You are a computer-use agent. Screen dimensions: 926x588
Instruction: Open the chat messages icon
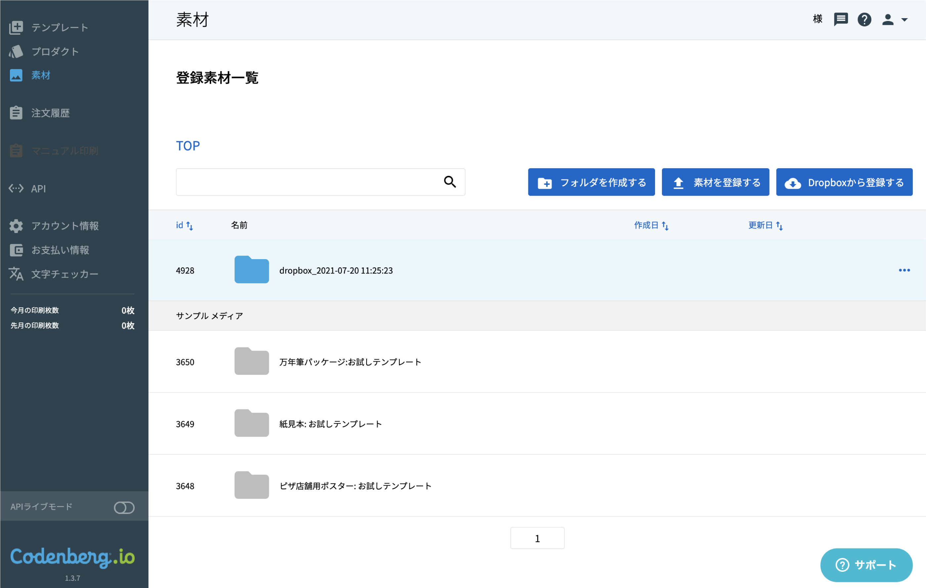[841, 19]
